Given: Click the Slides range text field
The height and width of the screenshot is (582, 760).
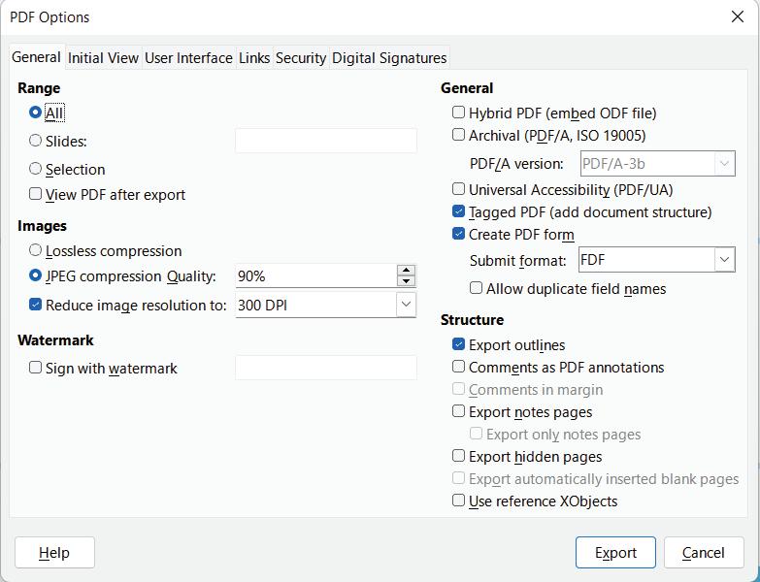Looking at the screenshot, I should point(325,141).
